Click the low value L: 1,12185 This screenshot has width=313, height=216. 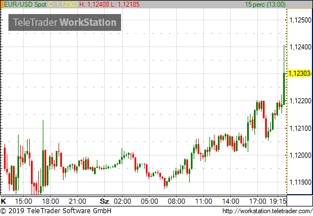125,4
